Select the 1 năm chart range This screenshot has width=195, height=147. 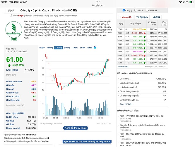[x=75, y=48]
